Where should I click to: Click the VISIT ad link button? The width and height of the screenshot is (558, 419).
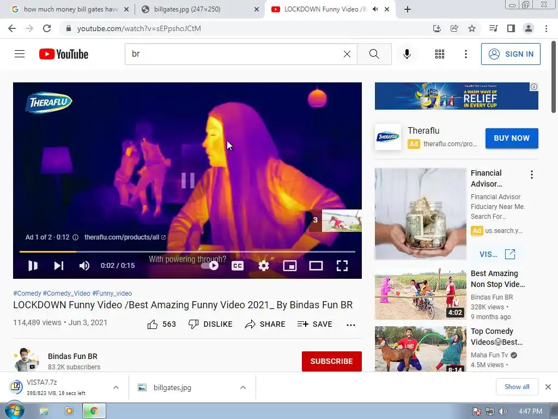497,254
